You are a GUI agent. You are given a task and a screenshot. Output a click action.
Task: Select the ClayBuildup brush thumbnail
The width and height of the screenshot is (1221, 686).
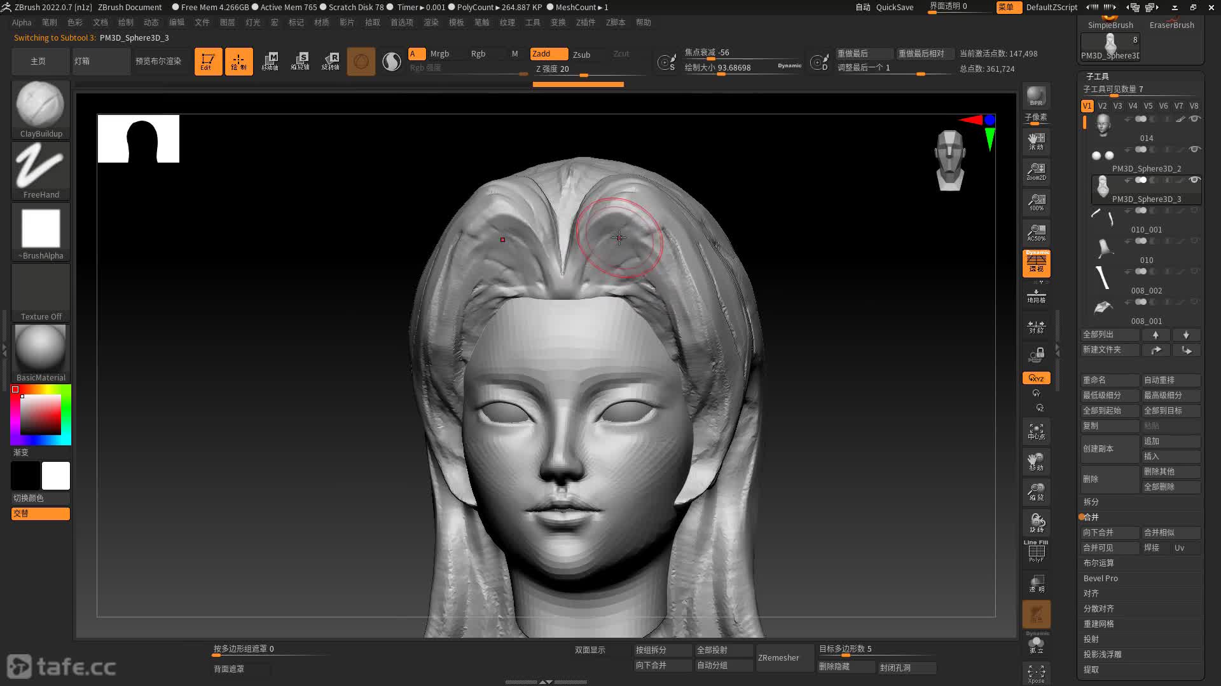(40, 105)
